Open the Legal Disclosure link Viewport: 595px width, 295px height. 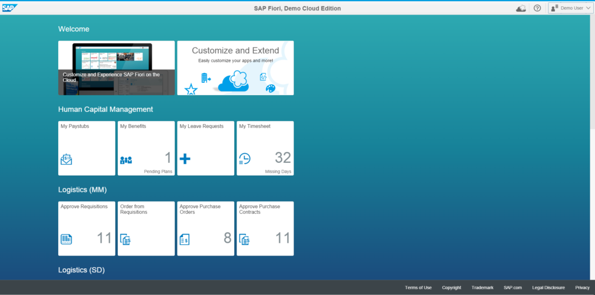(x=549, y=288)
